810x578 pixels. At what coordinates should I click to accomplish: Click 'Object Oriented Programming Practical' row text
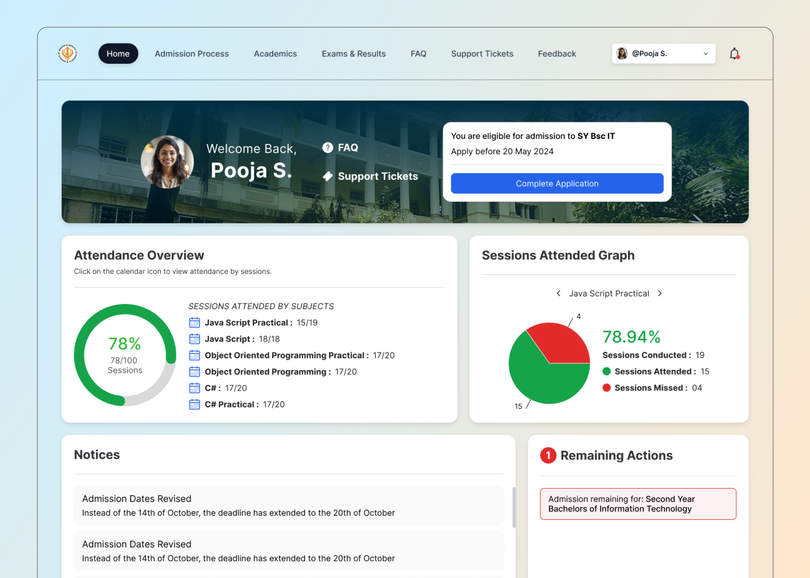[300, 356]
